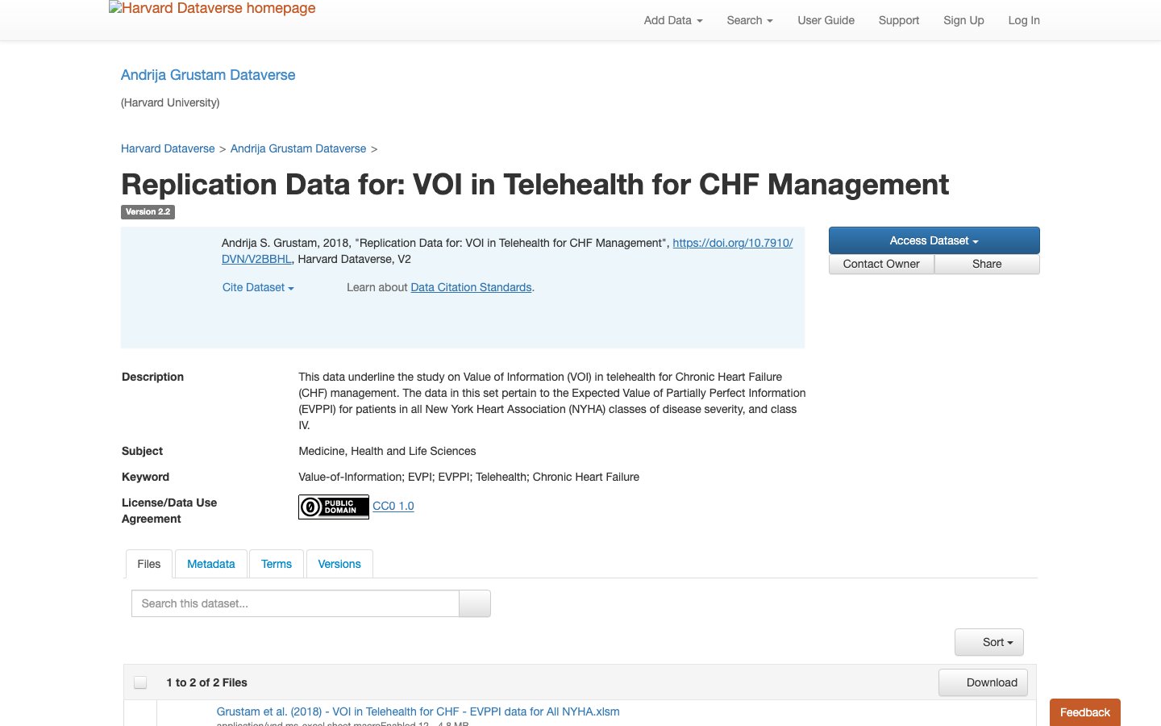Image resolution: width=1161 pixels, height=726 pixels.
Task: Click the Harvard Dataverse homepage logo
Action: point(212,9)
